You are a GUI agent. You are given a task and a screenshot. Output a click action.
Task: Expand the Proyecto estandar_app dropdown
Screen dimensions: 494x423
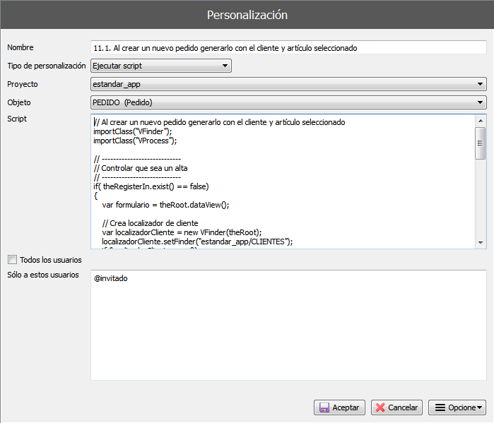point(288,84)
